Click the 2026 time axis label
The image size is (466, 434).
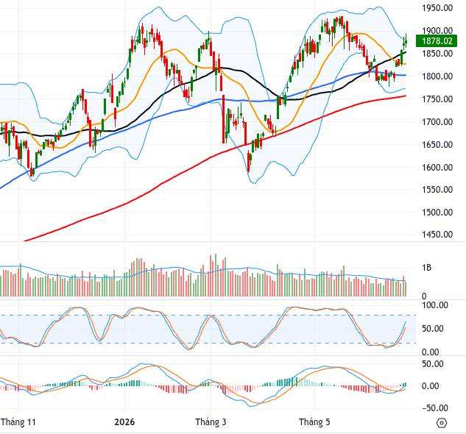click(124, 421)
